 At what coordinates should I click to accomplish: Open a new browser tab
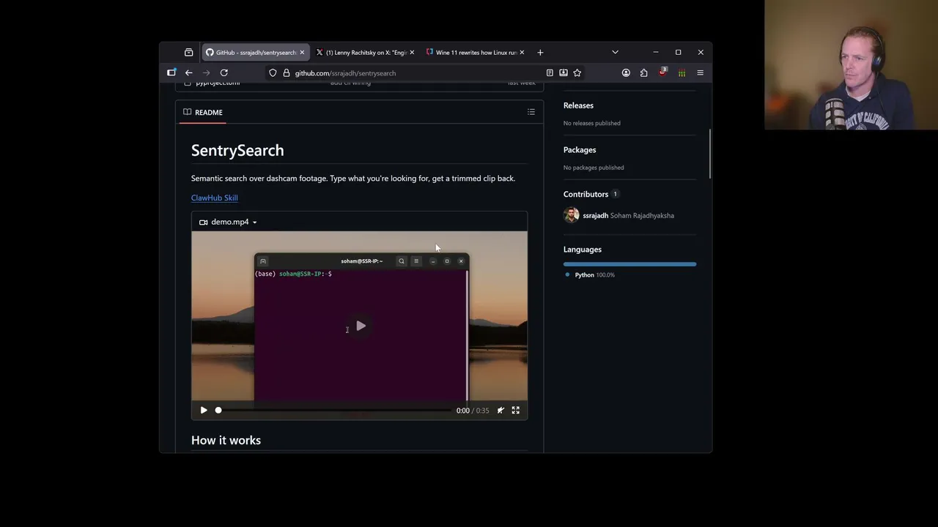[540, 52]
